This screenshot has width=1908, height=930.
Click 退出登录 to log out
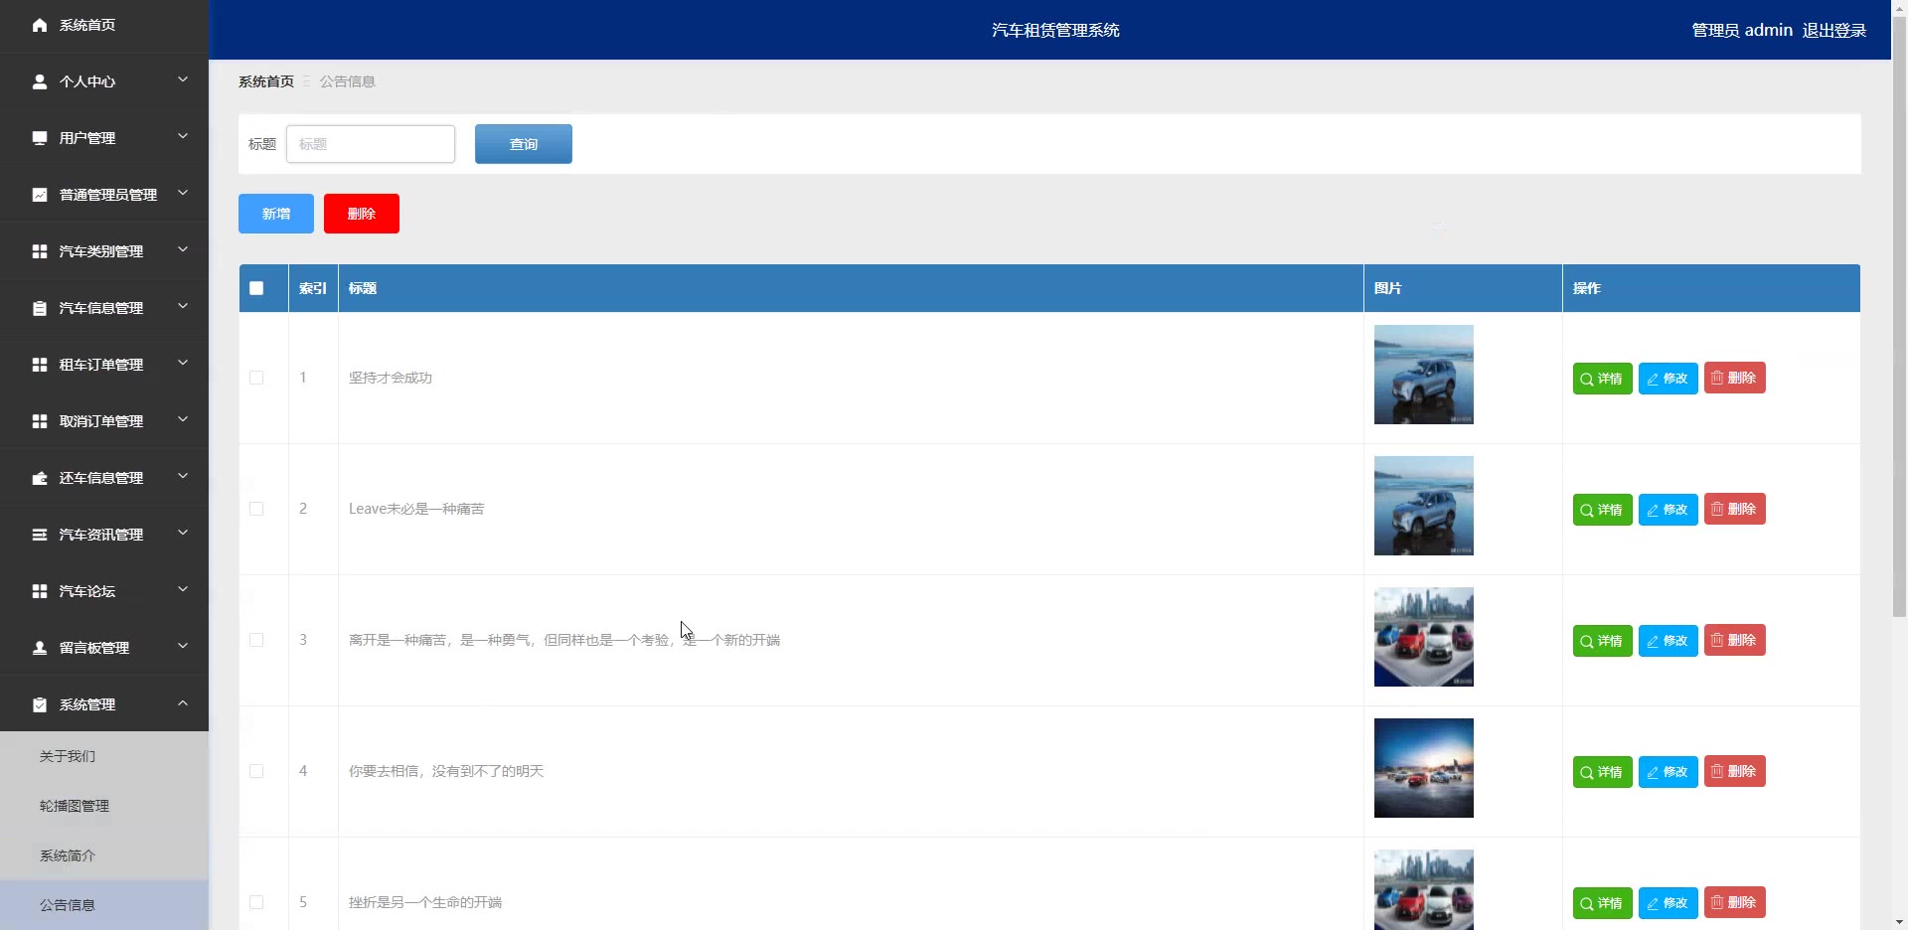click(x=1834, y=30)
